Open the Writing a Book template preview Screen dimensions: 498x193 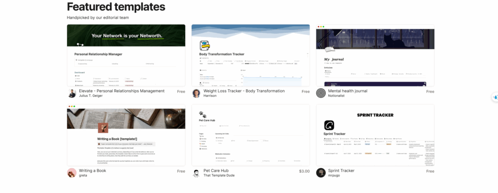(126, 135)
